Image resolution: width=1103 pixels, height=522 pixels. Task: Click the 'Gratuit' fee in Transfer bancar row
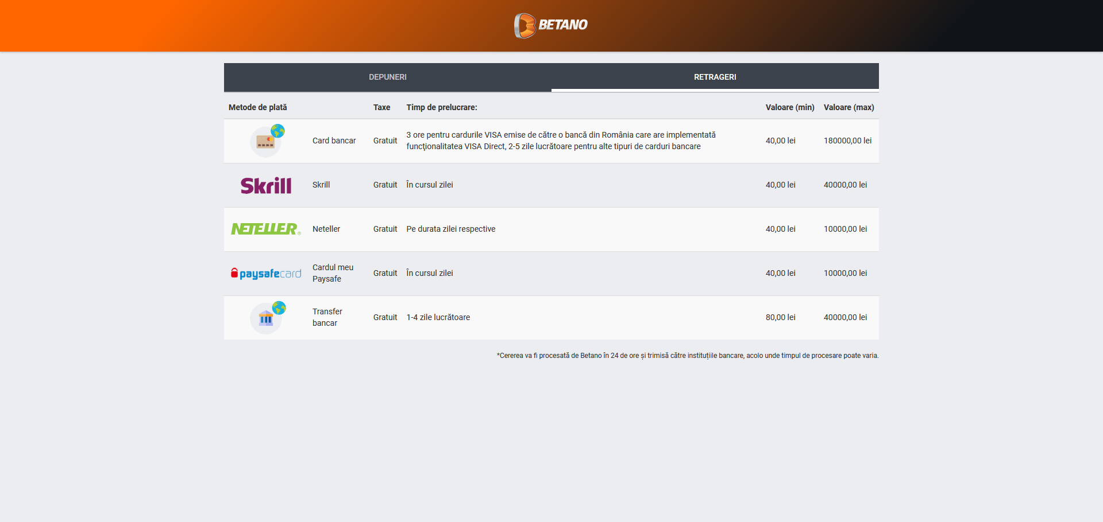pos(385,317)
